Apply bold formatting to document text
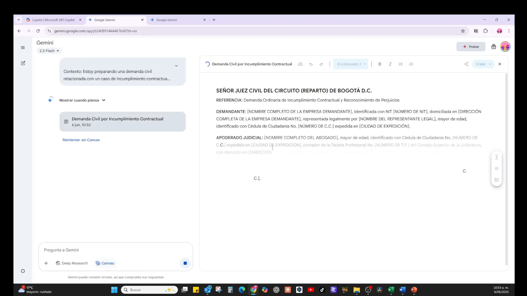 (380, 64)
